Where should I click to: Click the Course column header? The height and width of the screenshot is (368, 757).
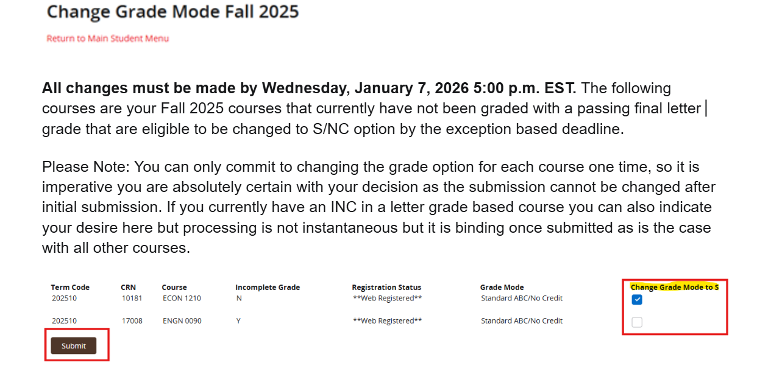tap(172, 287)
